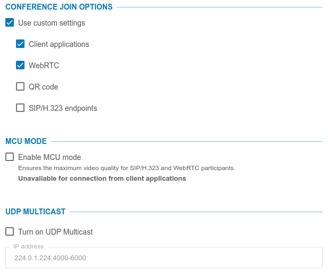Click the UDP Multicast section heading
Viewport: 328px width, 273px height.
coord(35,212)
